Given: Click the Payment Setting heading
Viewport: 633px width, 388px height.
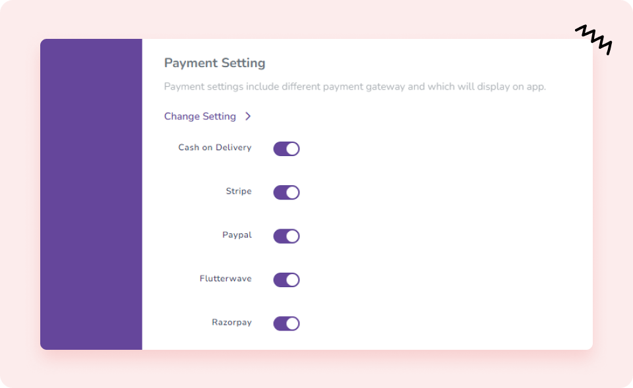Looking at the screenshot, I should pos(214,63).
